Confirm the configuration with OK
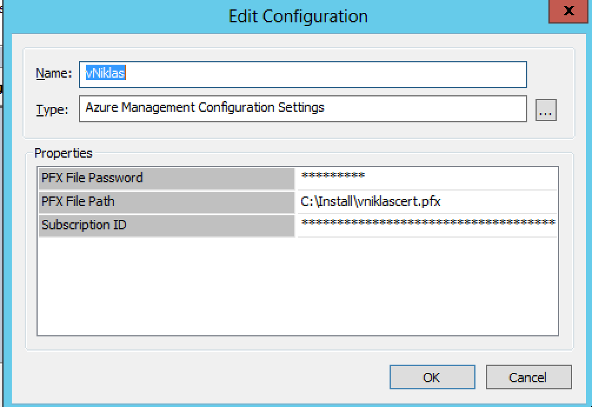The width and height of the screenshot is (592, 407). tap(433, 377)
